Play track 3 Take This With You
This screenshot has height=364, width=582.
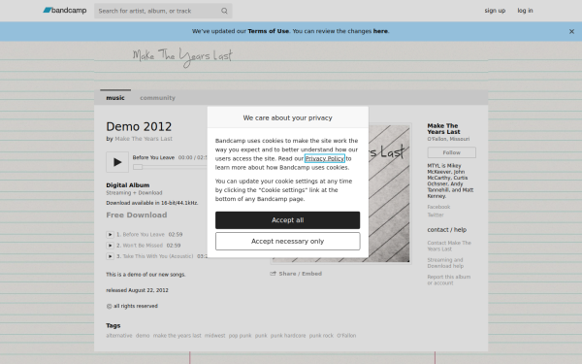(x=110, y=256)
